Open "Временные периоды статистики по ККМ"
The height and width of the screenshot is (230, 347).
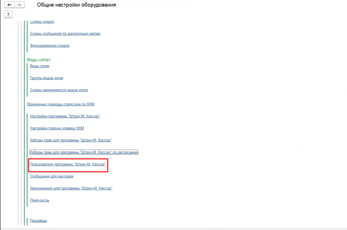[61, 104]
